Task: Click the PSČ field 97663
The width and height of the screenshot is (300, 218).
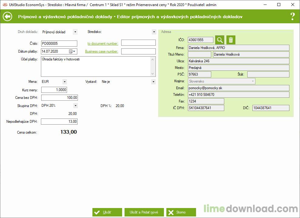Action: (x=200, y=74)
